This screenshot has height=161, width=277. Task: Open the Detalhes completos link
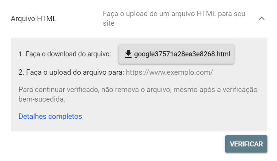[50, 116]
